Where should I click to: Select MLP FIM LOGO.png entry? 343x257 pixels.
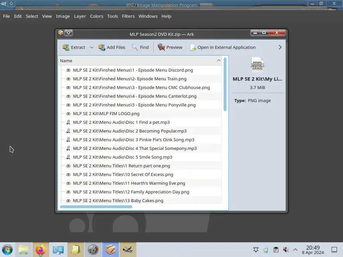[x=106, y=114]
